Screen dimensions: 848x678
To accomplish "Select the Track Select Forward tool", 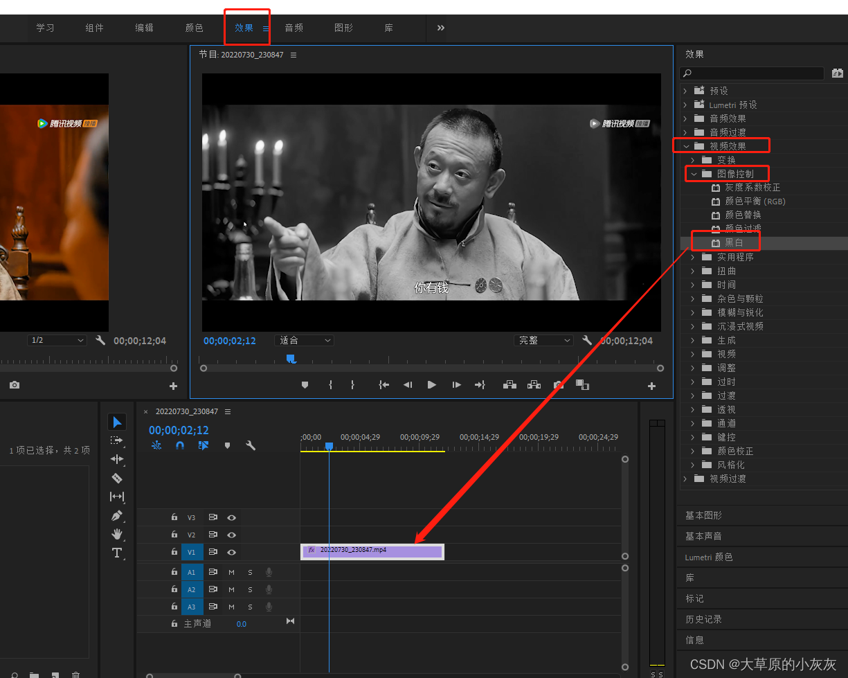I will (117, 440).
